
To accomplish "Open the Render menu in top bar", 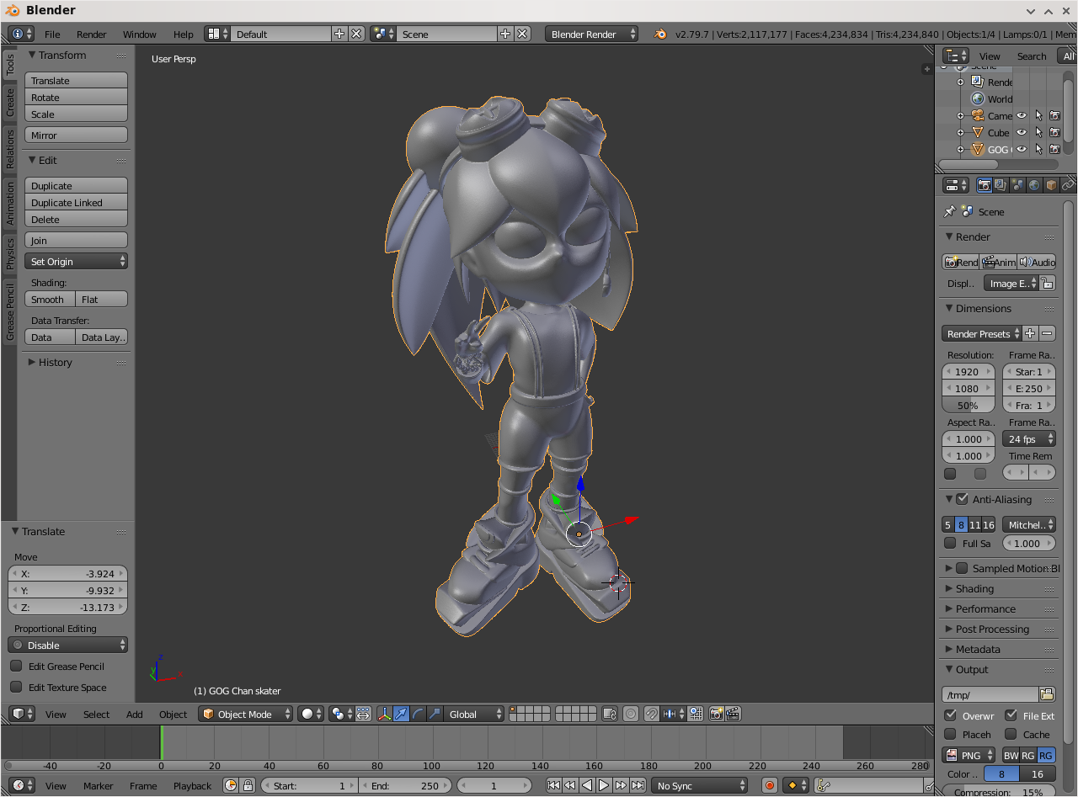I will [91, 34].
